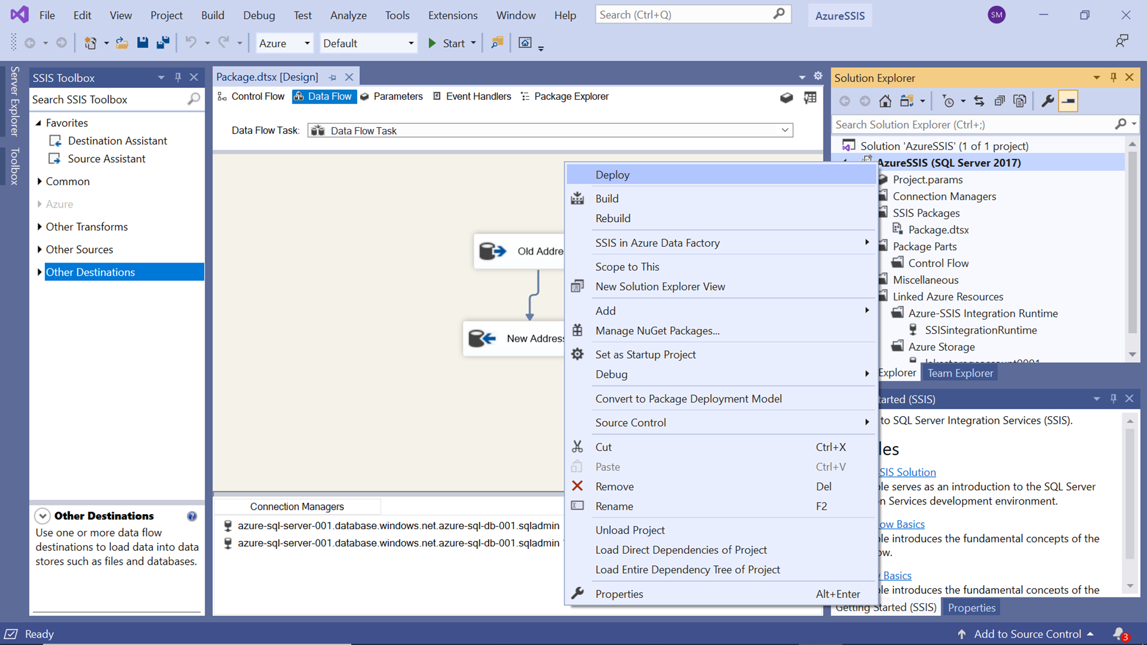This screenshot has width=1147, height=645.
Task: Toggle pin on SSIS Toolbox panel
Action: tap(178, 77)
